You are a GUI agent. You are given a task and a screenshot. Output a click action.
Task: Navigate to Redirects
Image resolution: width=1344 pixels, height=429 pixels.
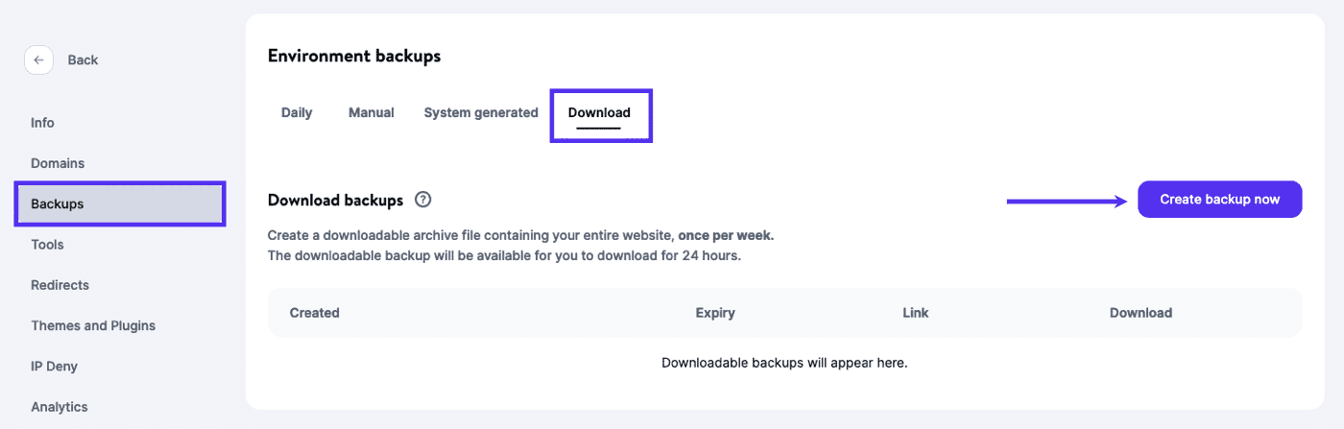[x=60, y=285]
